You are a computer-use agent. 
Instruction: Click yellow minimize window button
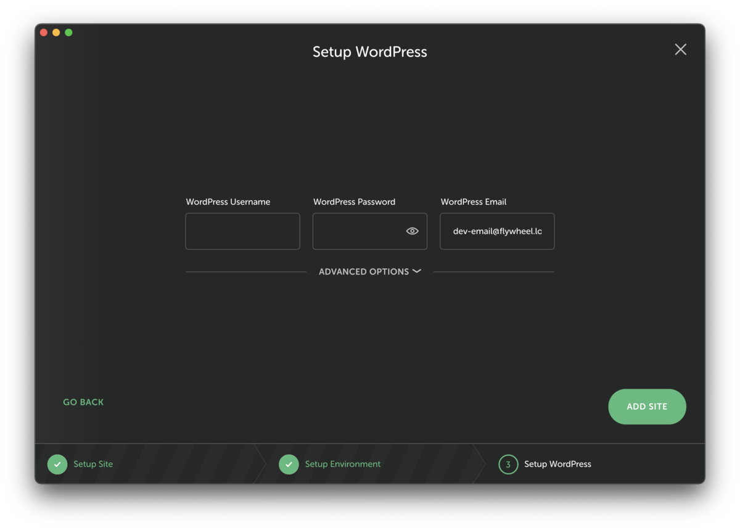point(56,33)
